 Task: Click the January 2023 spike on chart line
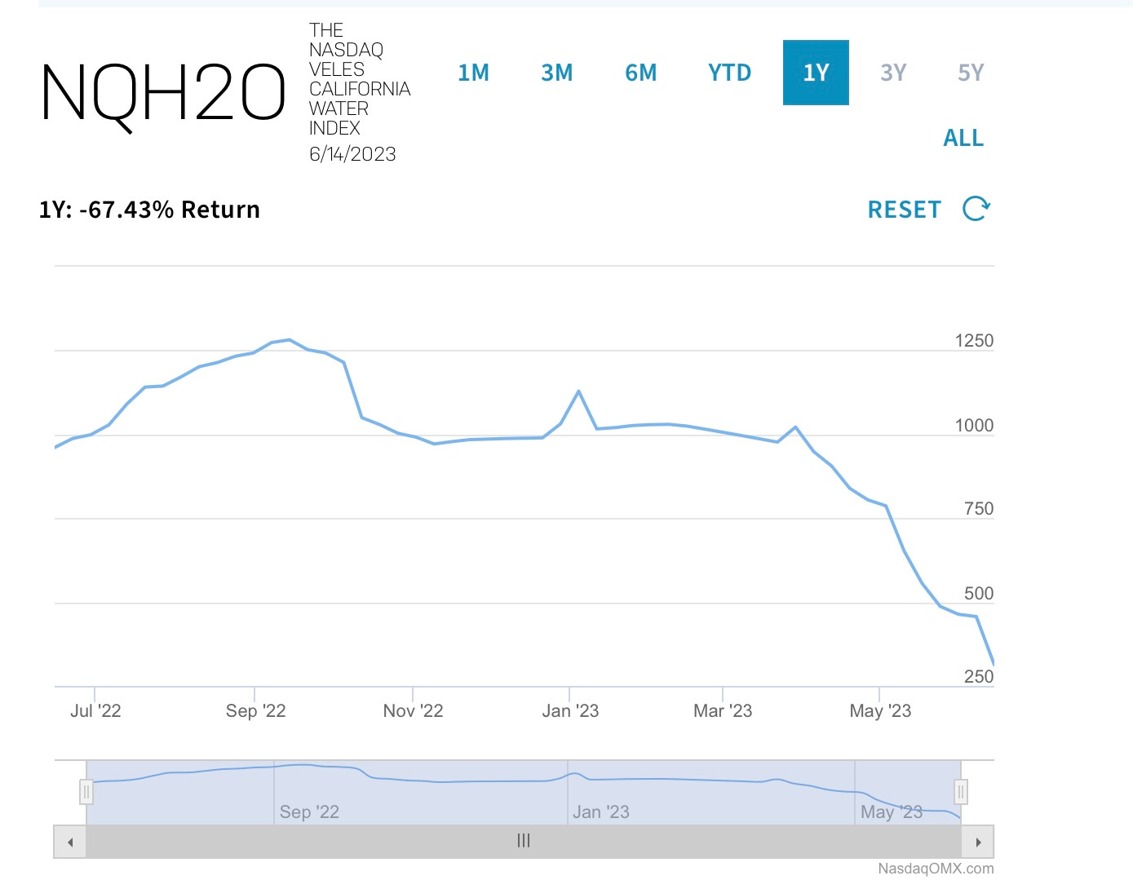point(579,391)
